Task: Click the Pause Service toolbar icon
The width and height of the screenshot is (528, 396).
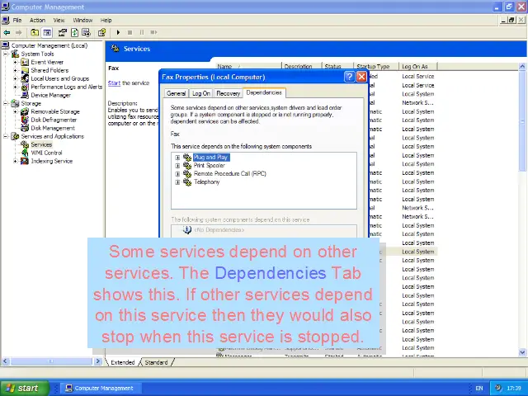Action: 142,33
